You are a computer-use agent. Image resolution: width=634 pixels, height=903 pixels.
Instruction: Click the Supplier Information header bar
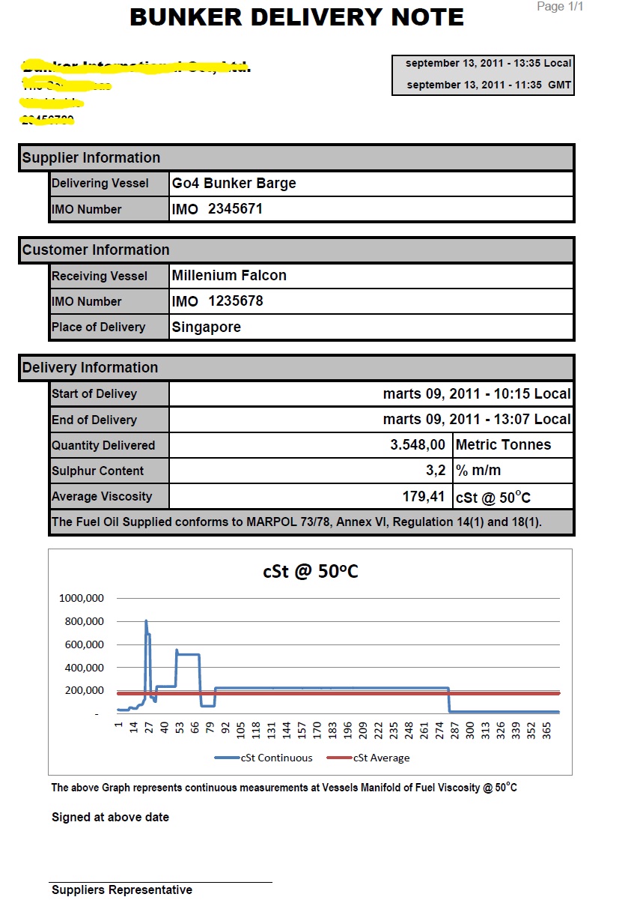click(x=91, y=157)
